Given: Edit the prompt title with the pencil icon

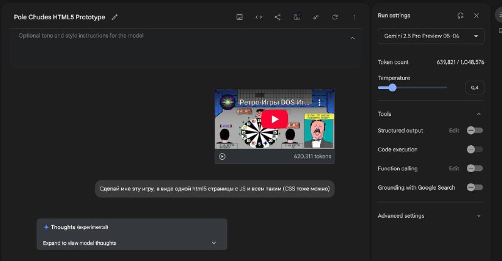Looking at the screenshot, I should (114, 18).
